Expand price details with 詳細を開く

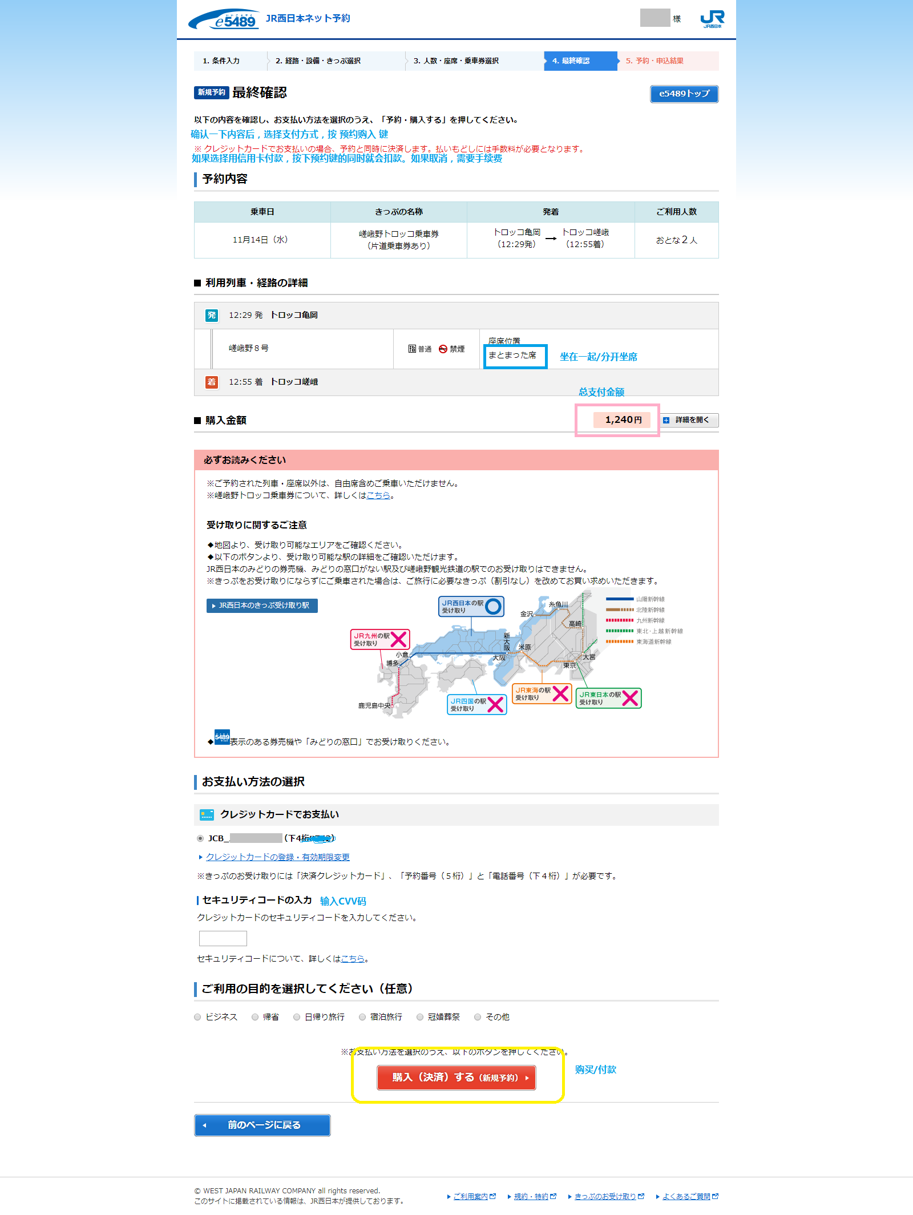[x=690, y=420]
